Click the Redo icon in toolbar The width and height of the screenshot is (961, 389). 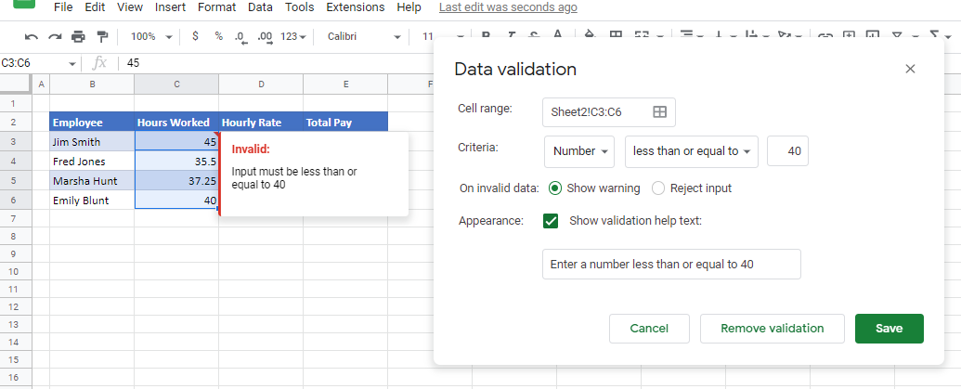55,37
